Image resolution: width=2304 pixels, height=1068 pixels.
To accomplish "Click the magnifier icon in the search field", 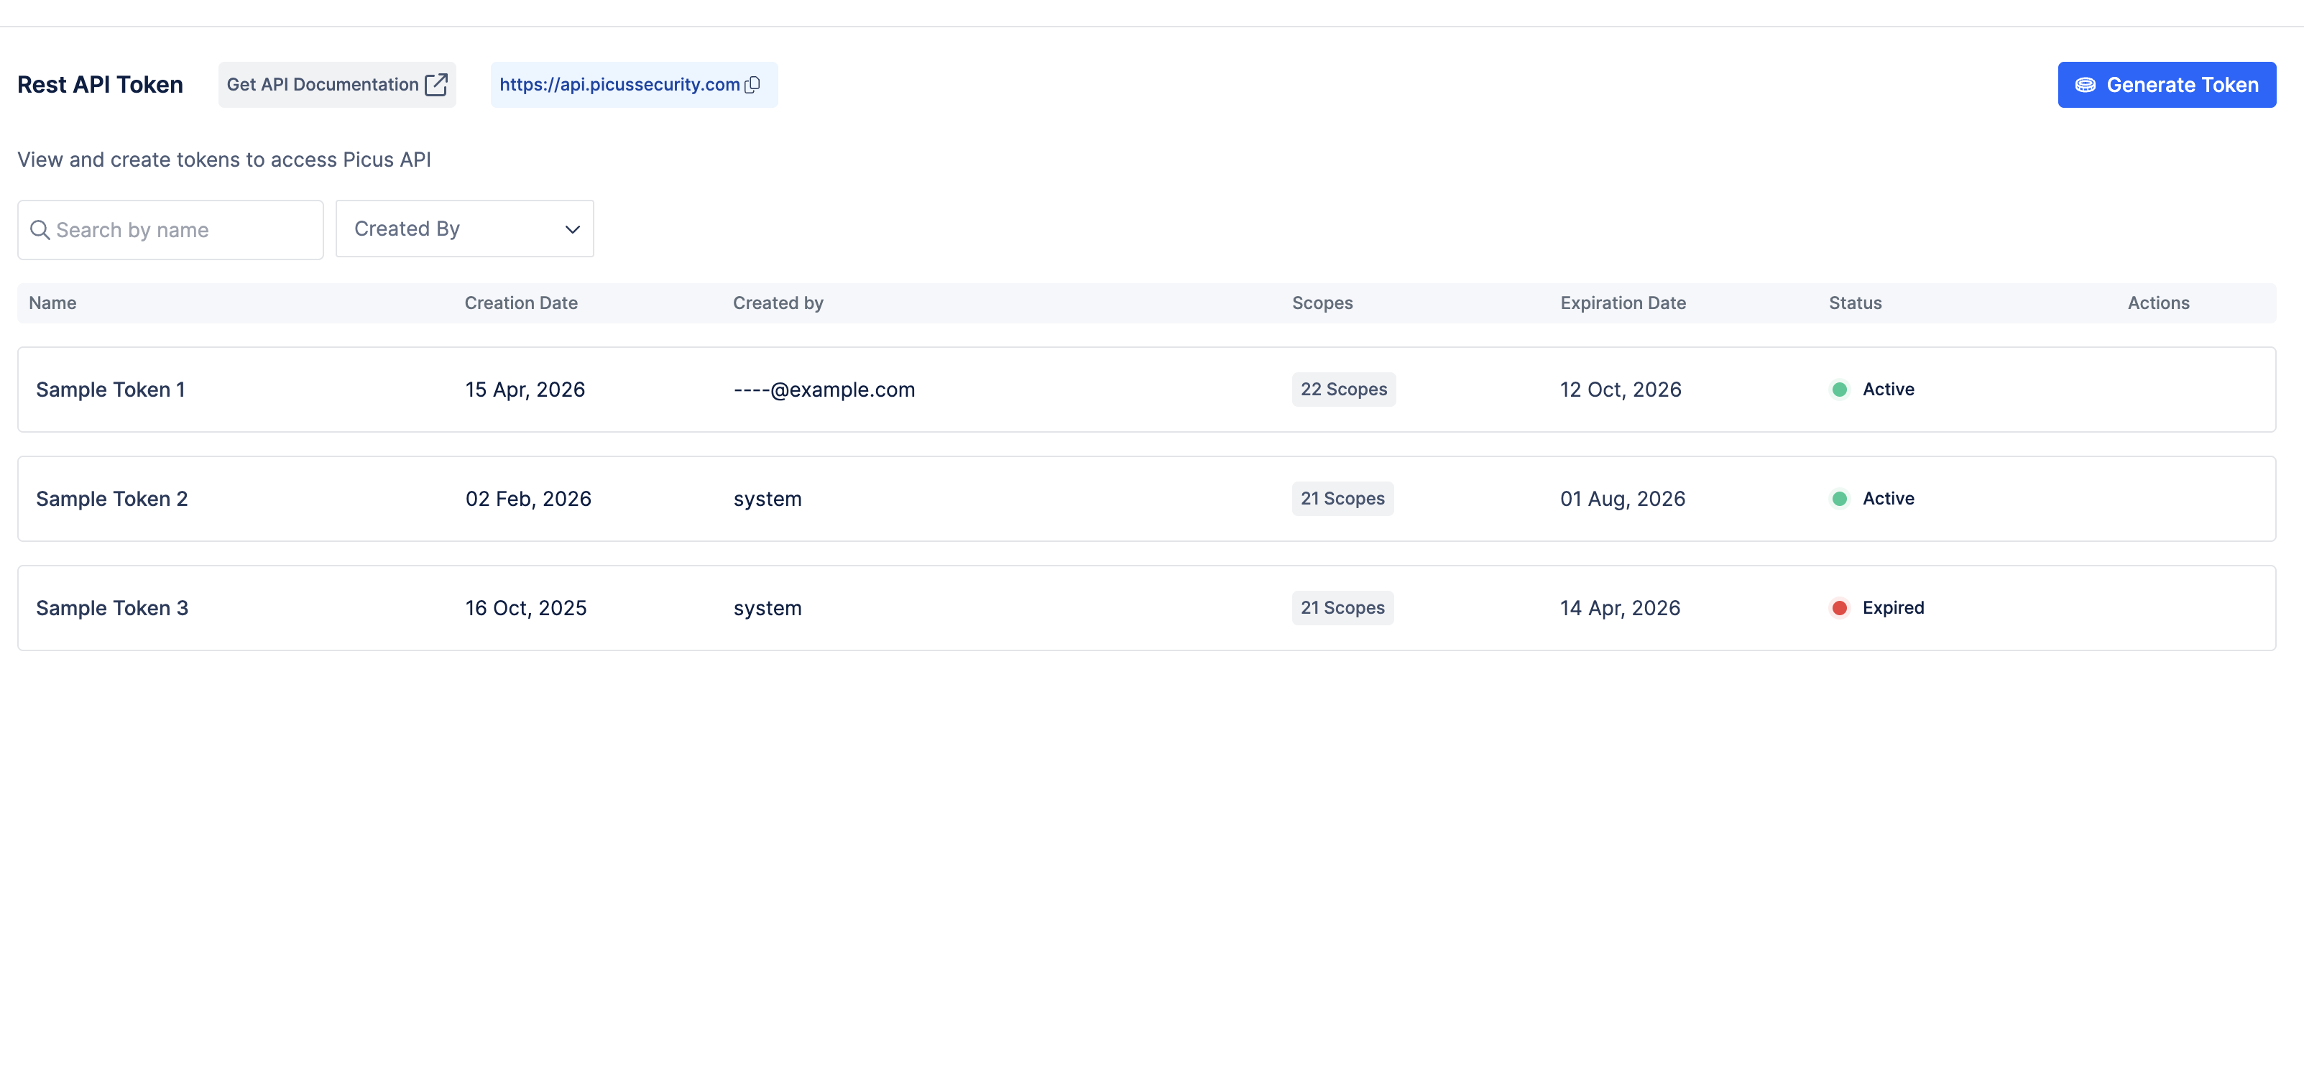I will tap(40, 230).
